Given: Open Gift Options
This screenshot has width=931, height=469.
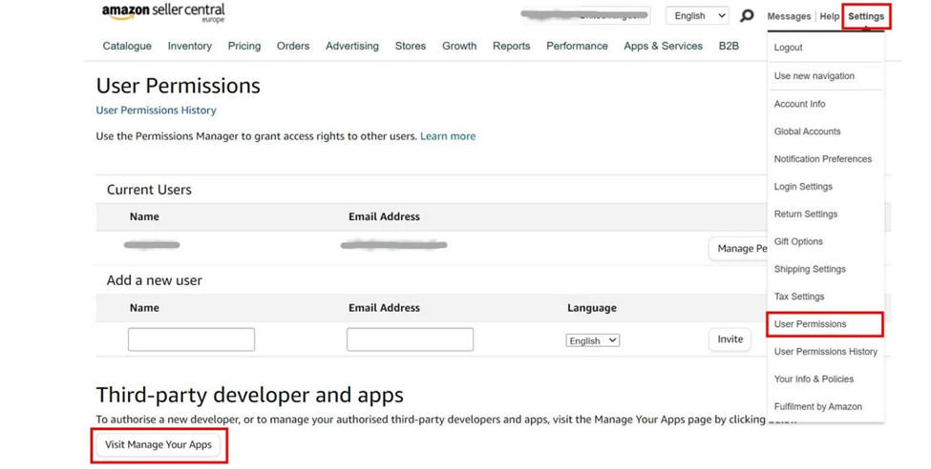Looking at the screenshot, I should [x=798, y=241].
